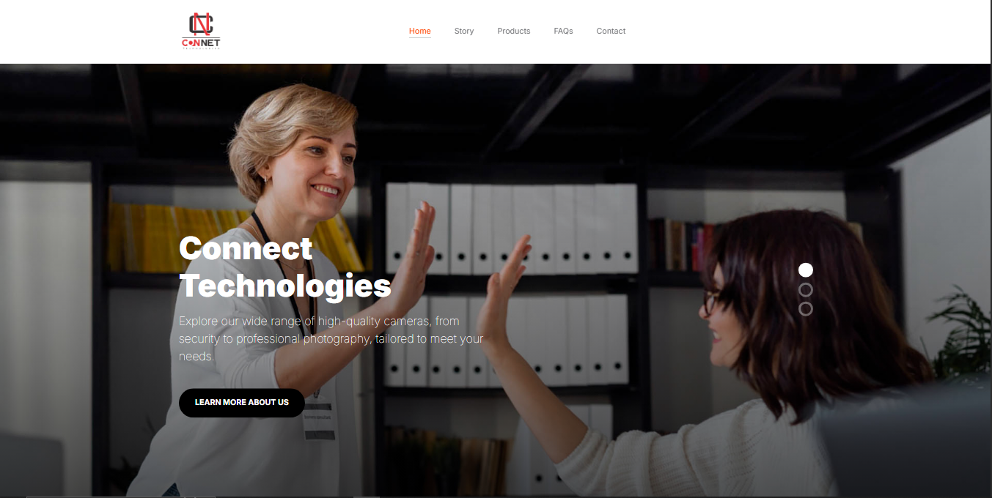Click the red NC emblem above the Connet text
This screenshot has width=992, height=498.
point(201,24)
